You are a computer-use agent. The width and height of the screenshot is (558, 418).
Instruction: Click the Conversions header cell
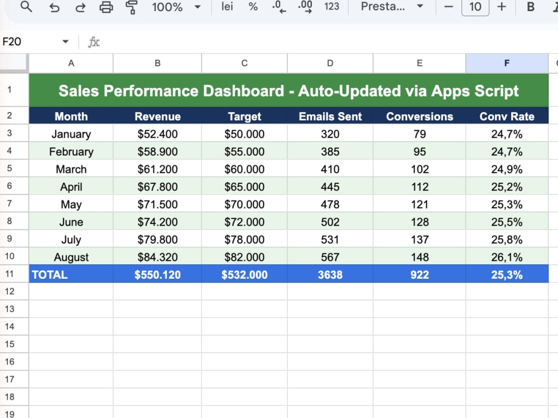pyautogui.click(x=420, y=116)
